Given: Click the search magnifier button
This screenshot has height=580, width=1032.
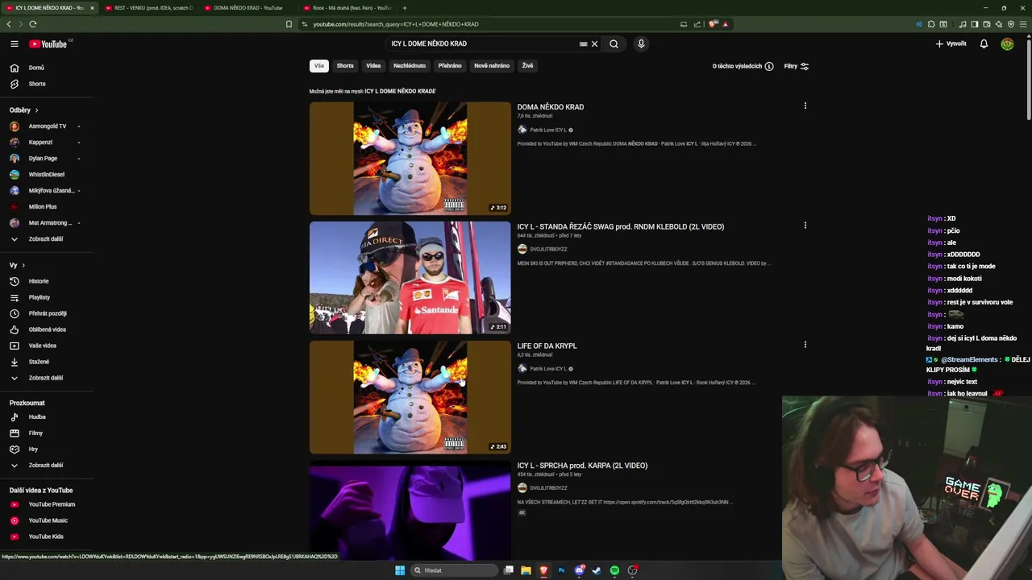Looking at the screenshot, I should tap(614, 44).
